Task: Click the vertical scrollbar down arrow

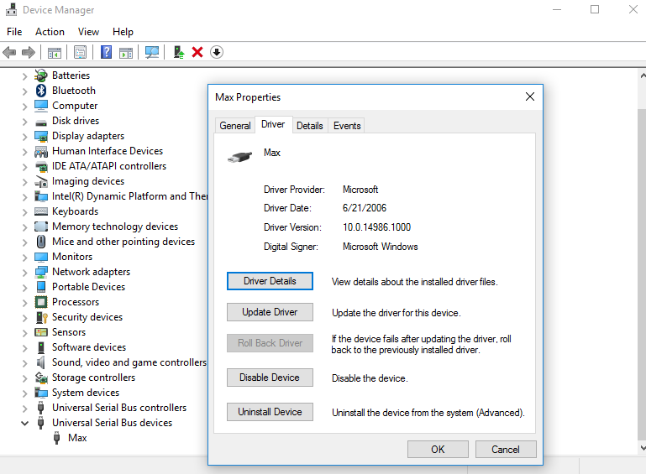Action: [643, 448]
